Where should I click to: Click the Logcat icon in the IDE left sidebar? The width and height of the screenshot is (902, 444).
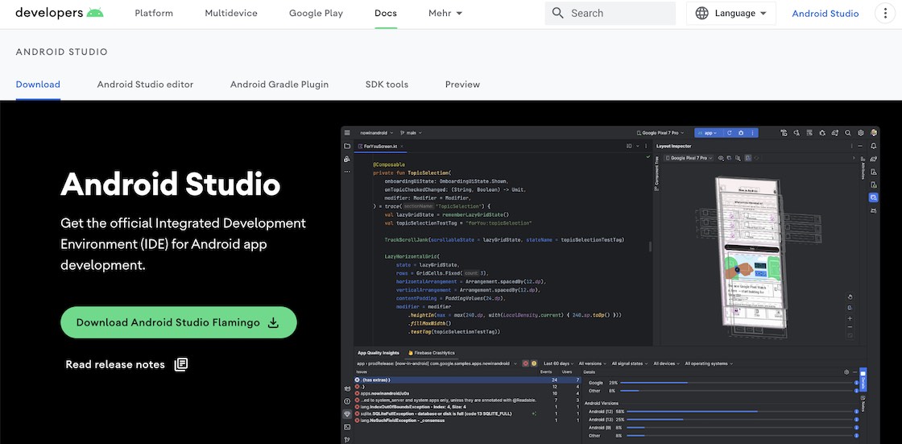(347, 388)
